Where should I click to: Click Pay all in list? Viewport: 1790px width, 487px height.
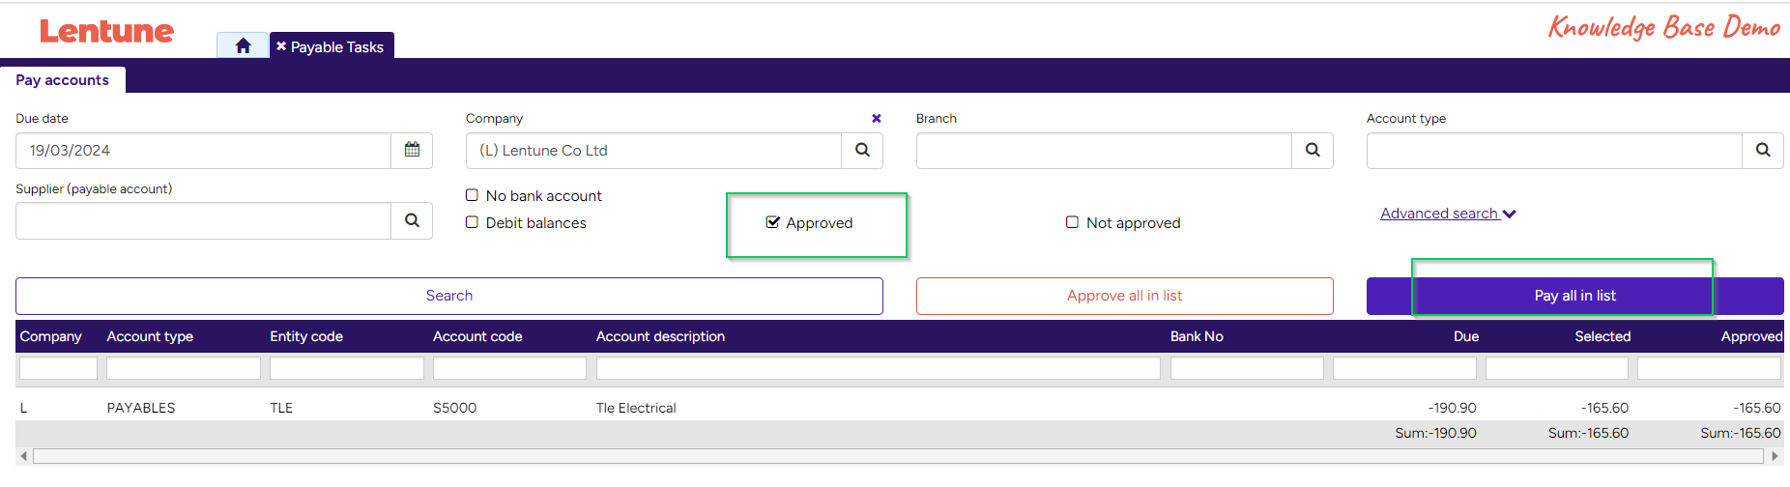(1575, 296)
